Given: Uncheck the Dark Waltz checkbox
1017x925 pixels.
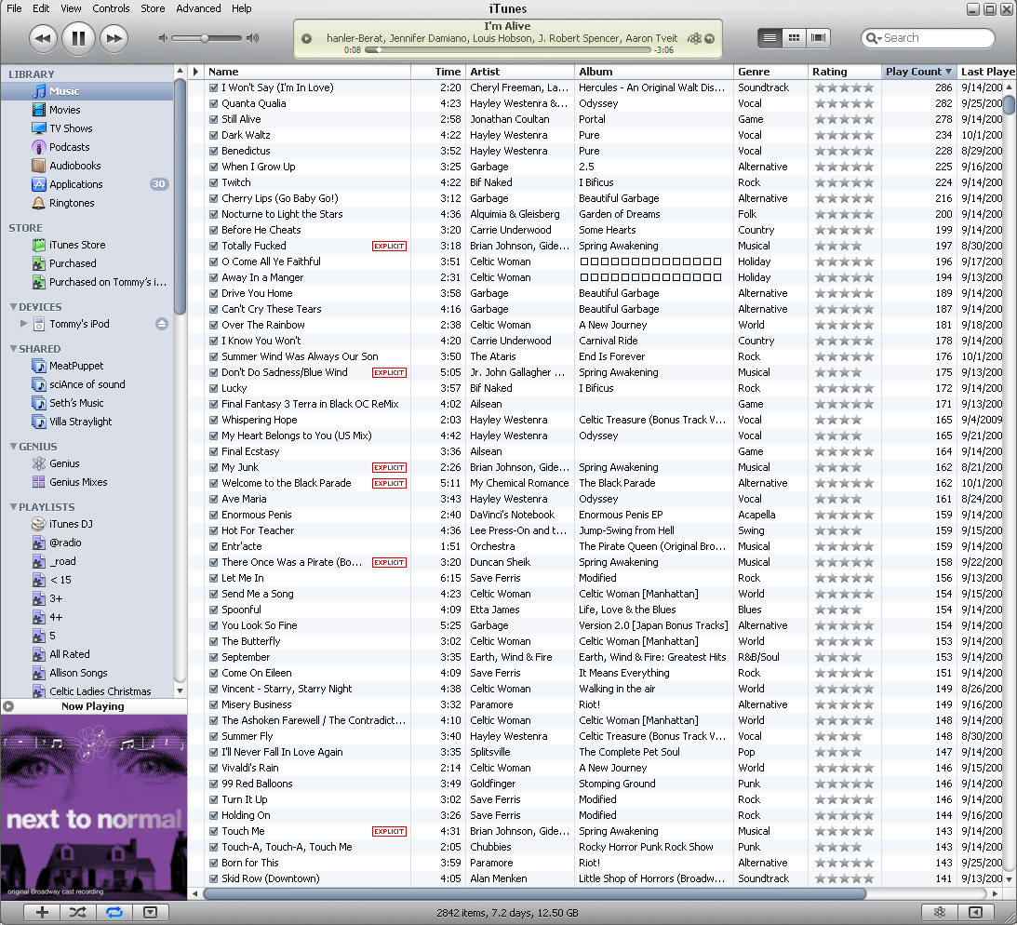Looking at the screenshot, I should click(213, 135).
